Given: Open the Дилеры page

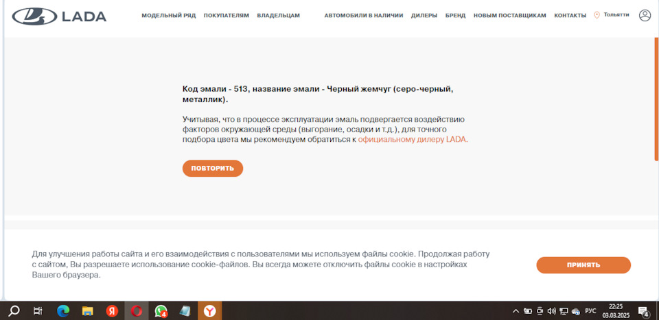Looking at the screenshot, I should pos(424,16).
